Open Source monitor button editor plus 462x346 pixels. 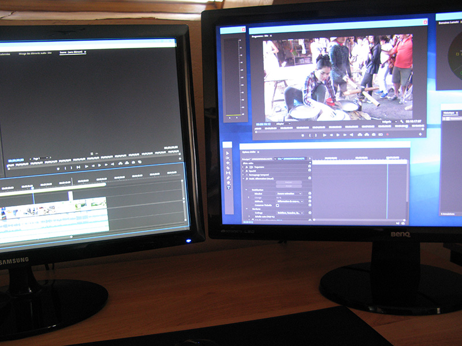(180, 159)
